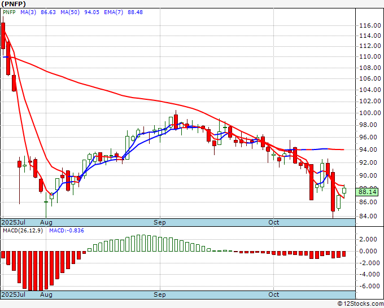Click the 116.00 price axis label
This screenshot has height=308, width=384.
click(x=370, y=25)
